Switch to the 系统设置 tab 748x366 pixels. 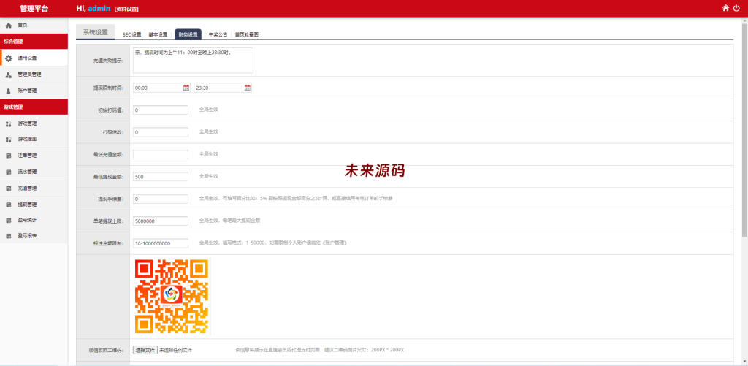(x=96, y=32)
